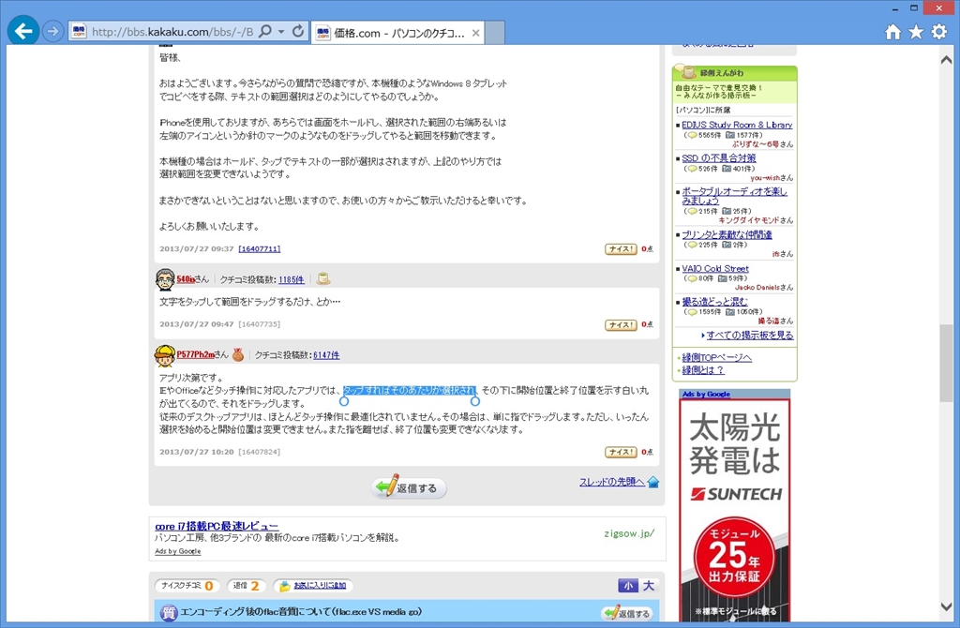Click the sidebar Ads by Google label
This screenshot has width=960, height=628.
706,395
